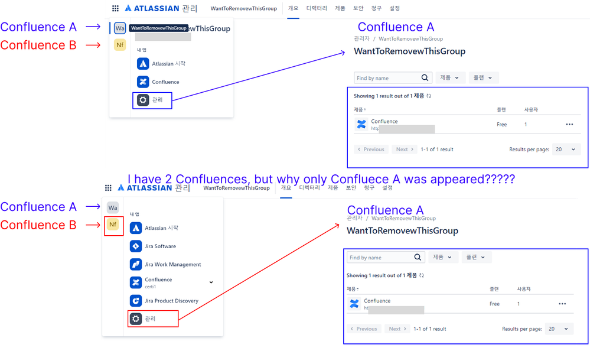Image resolution: width=590 pixels, height=364 pixels.
Task: Click the WantToRemovewThisGroup breadcrumb in lower panel
Action: (404, 218)
